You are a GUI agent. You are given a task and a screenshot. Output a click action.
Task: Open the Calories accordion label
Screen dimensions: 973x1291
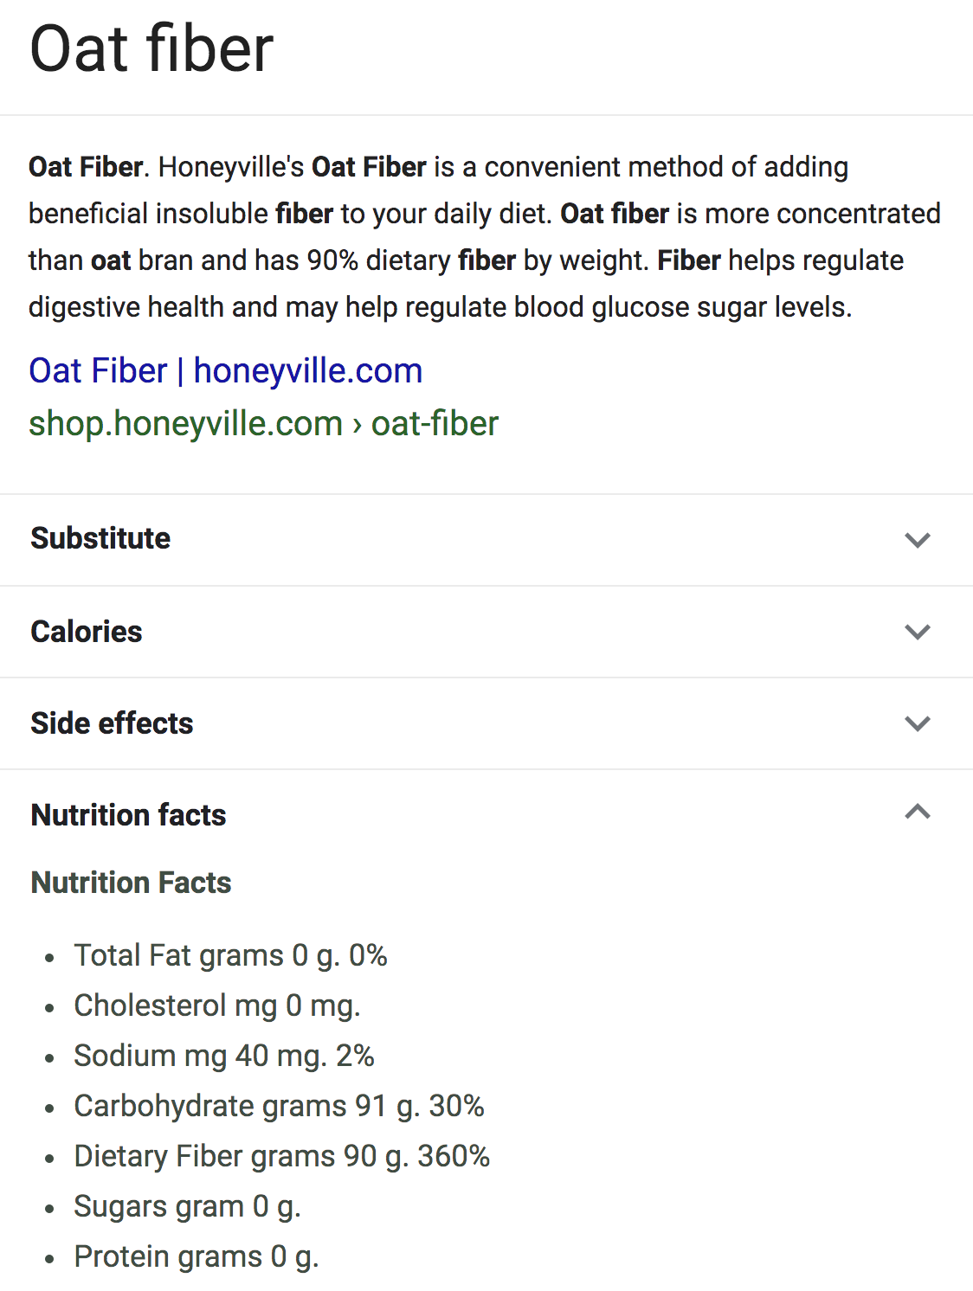tap(87, 632)
